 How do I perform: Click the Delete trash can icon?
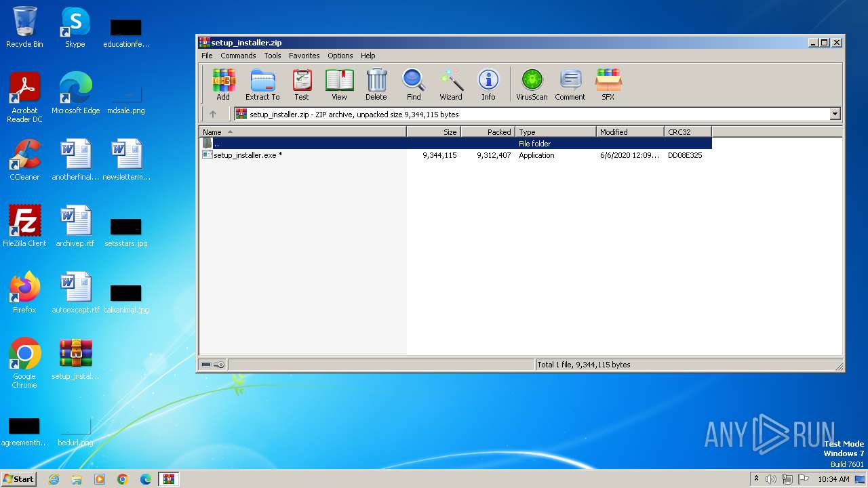click(376, 85)
